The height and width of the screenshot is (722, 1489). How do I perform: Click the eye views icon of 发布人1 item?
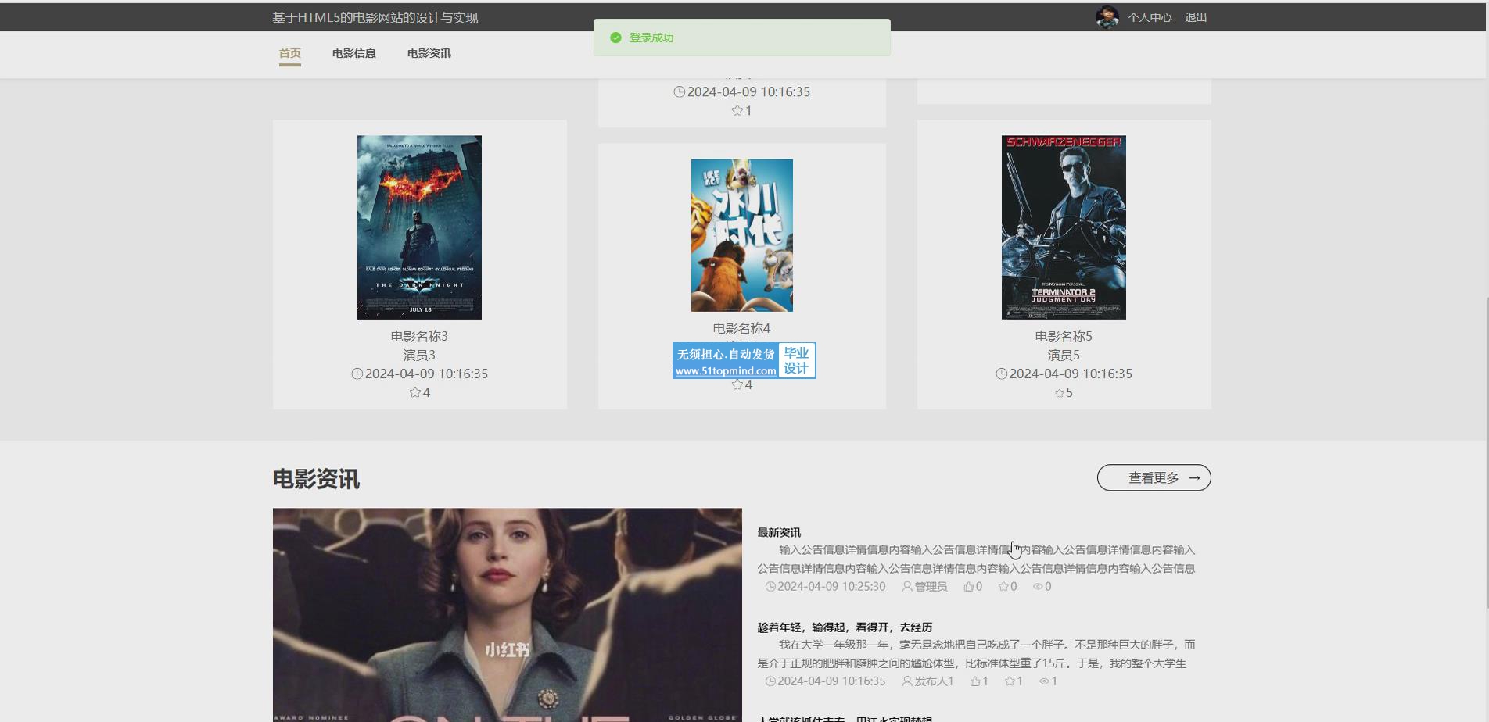[1044, 681]
